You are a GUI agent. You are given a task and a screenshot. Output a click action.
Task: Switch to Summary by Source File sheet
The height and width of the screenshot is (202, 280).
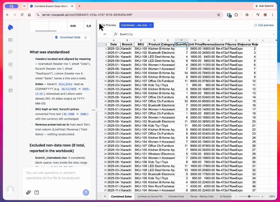point(150,197)
